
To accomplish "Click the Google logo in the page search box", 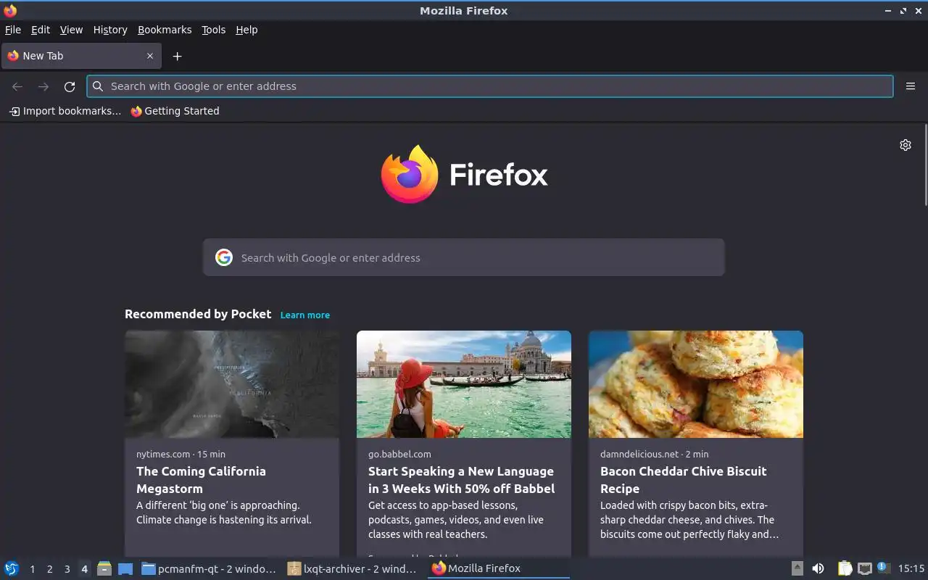I will [x=224, y=257].
